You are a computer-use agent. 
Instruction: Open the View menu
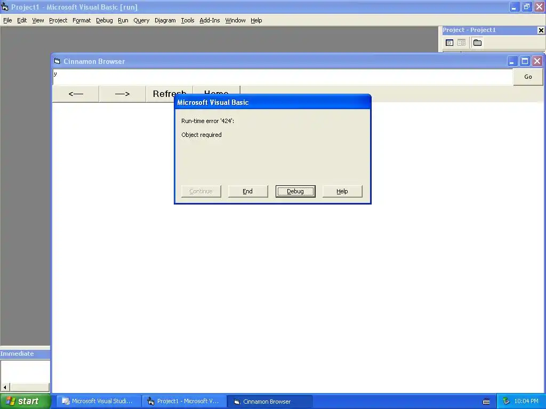[38, 20]
